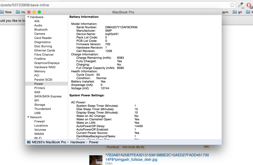Click the bookmark star icon
The width and height of the screenshot is (253, 165).
click(x=232, y=5)
